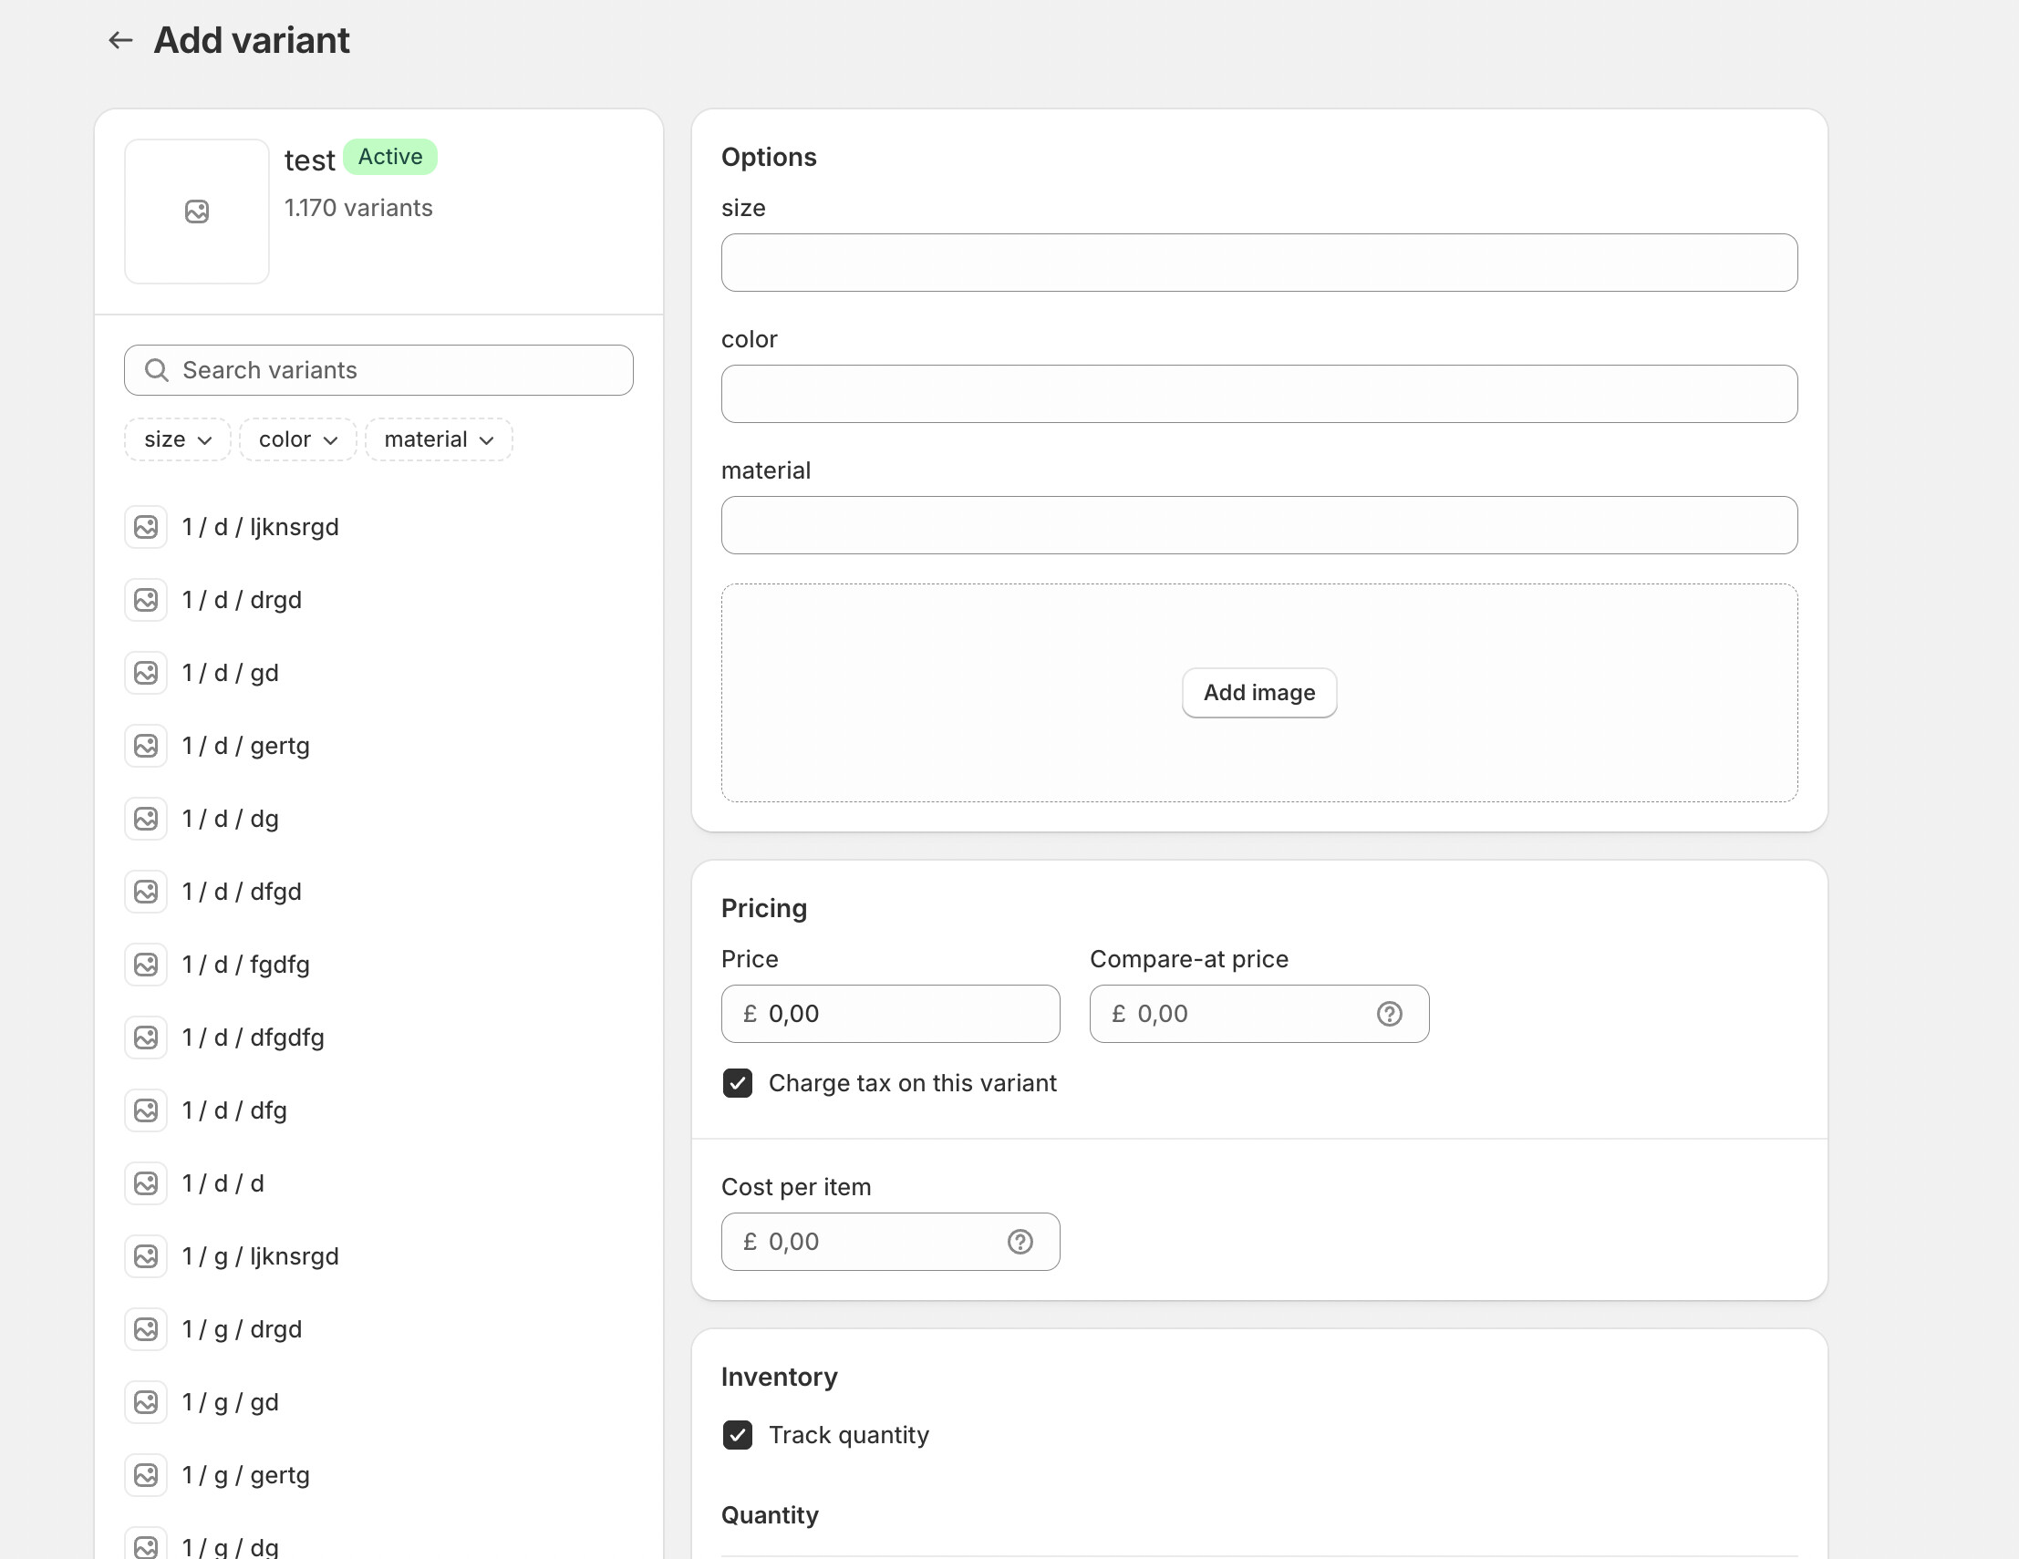
Task: Click the image icon for variant 1 / d / ljknsrgd
Action: point(146,527)
